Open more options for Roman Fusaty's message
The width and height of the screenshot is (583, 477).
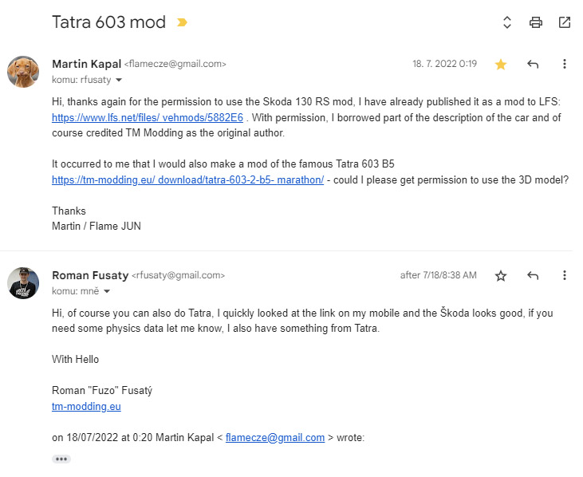[565, 275]
